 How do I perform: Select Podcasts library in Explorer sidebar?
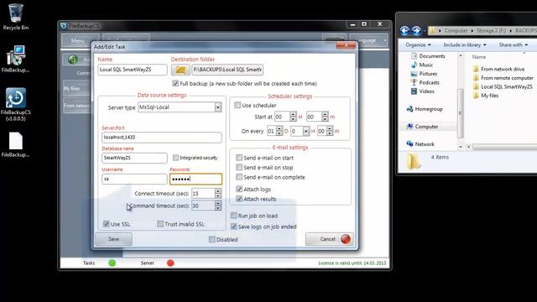425,82
